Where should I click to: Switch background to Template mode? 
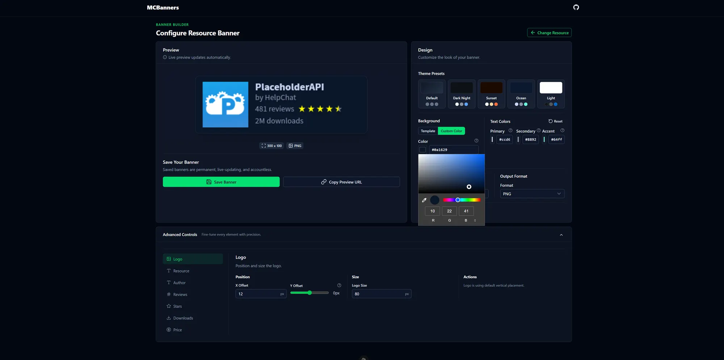428,131
